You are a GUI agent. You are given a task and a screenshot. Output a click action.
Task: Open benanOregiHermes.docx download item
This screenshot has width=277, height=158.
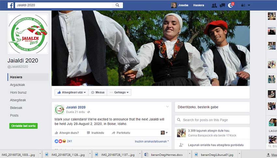point(165,155)
